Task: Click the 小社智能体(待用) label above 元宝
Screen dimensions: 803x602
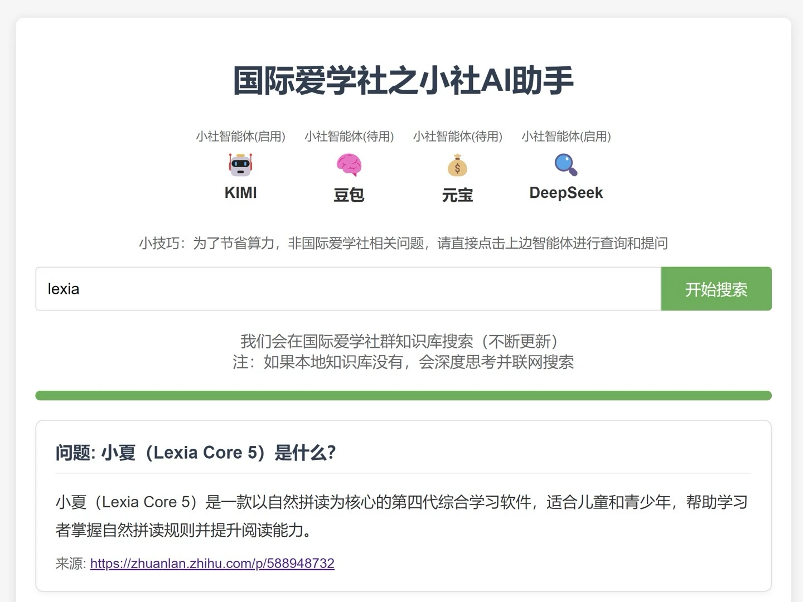Action: 457,137
